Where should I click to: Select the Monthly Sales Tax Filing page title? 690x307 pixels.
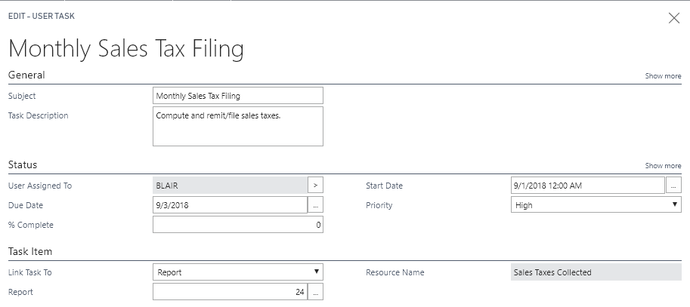126,48
